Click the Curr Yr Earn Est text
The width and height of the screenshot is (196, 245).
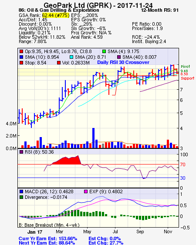[48, 238]
